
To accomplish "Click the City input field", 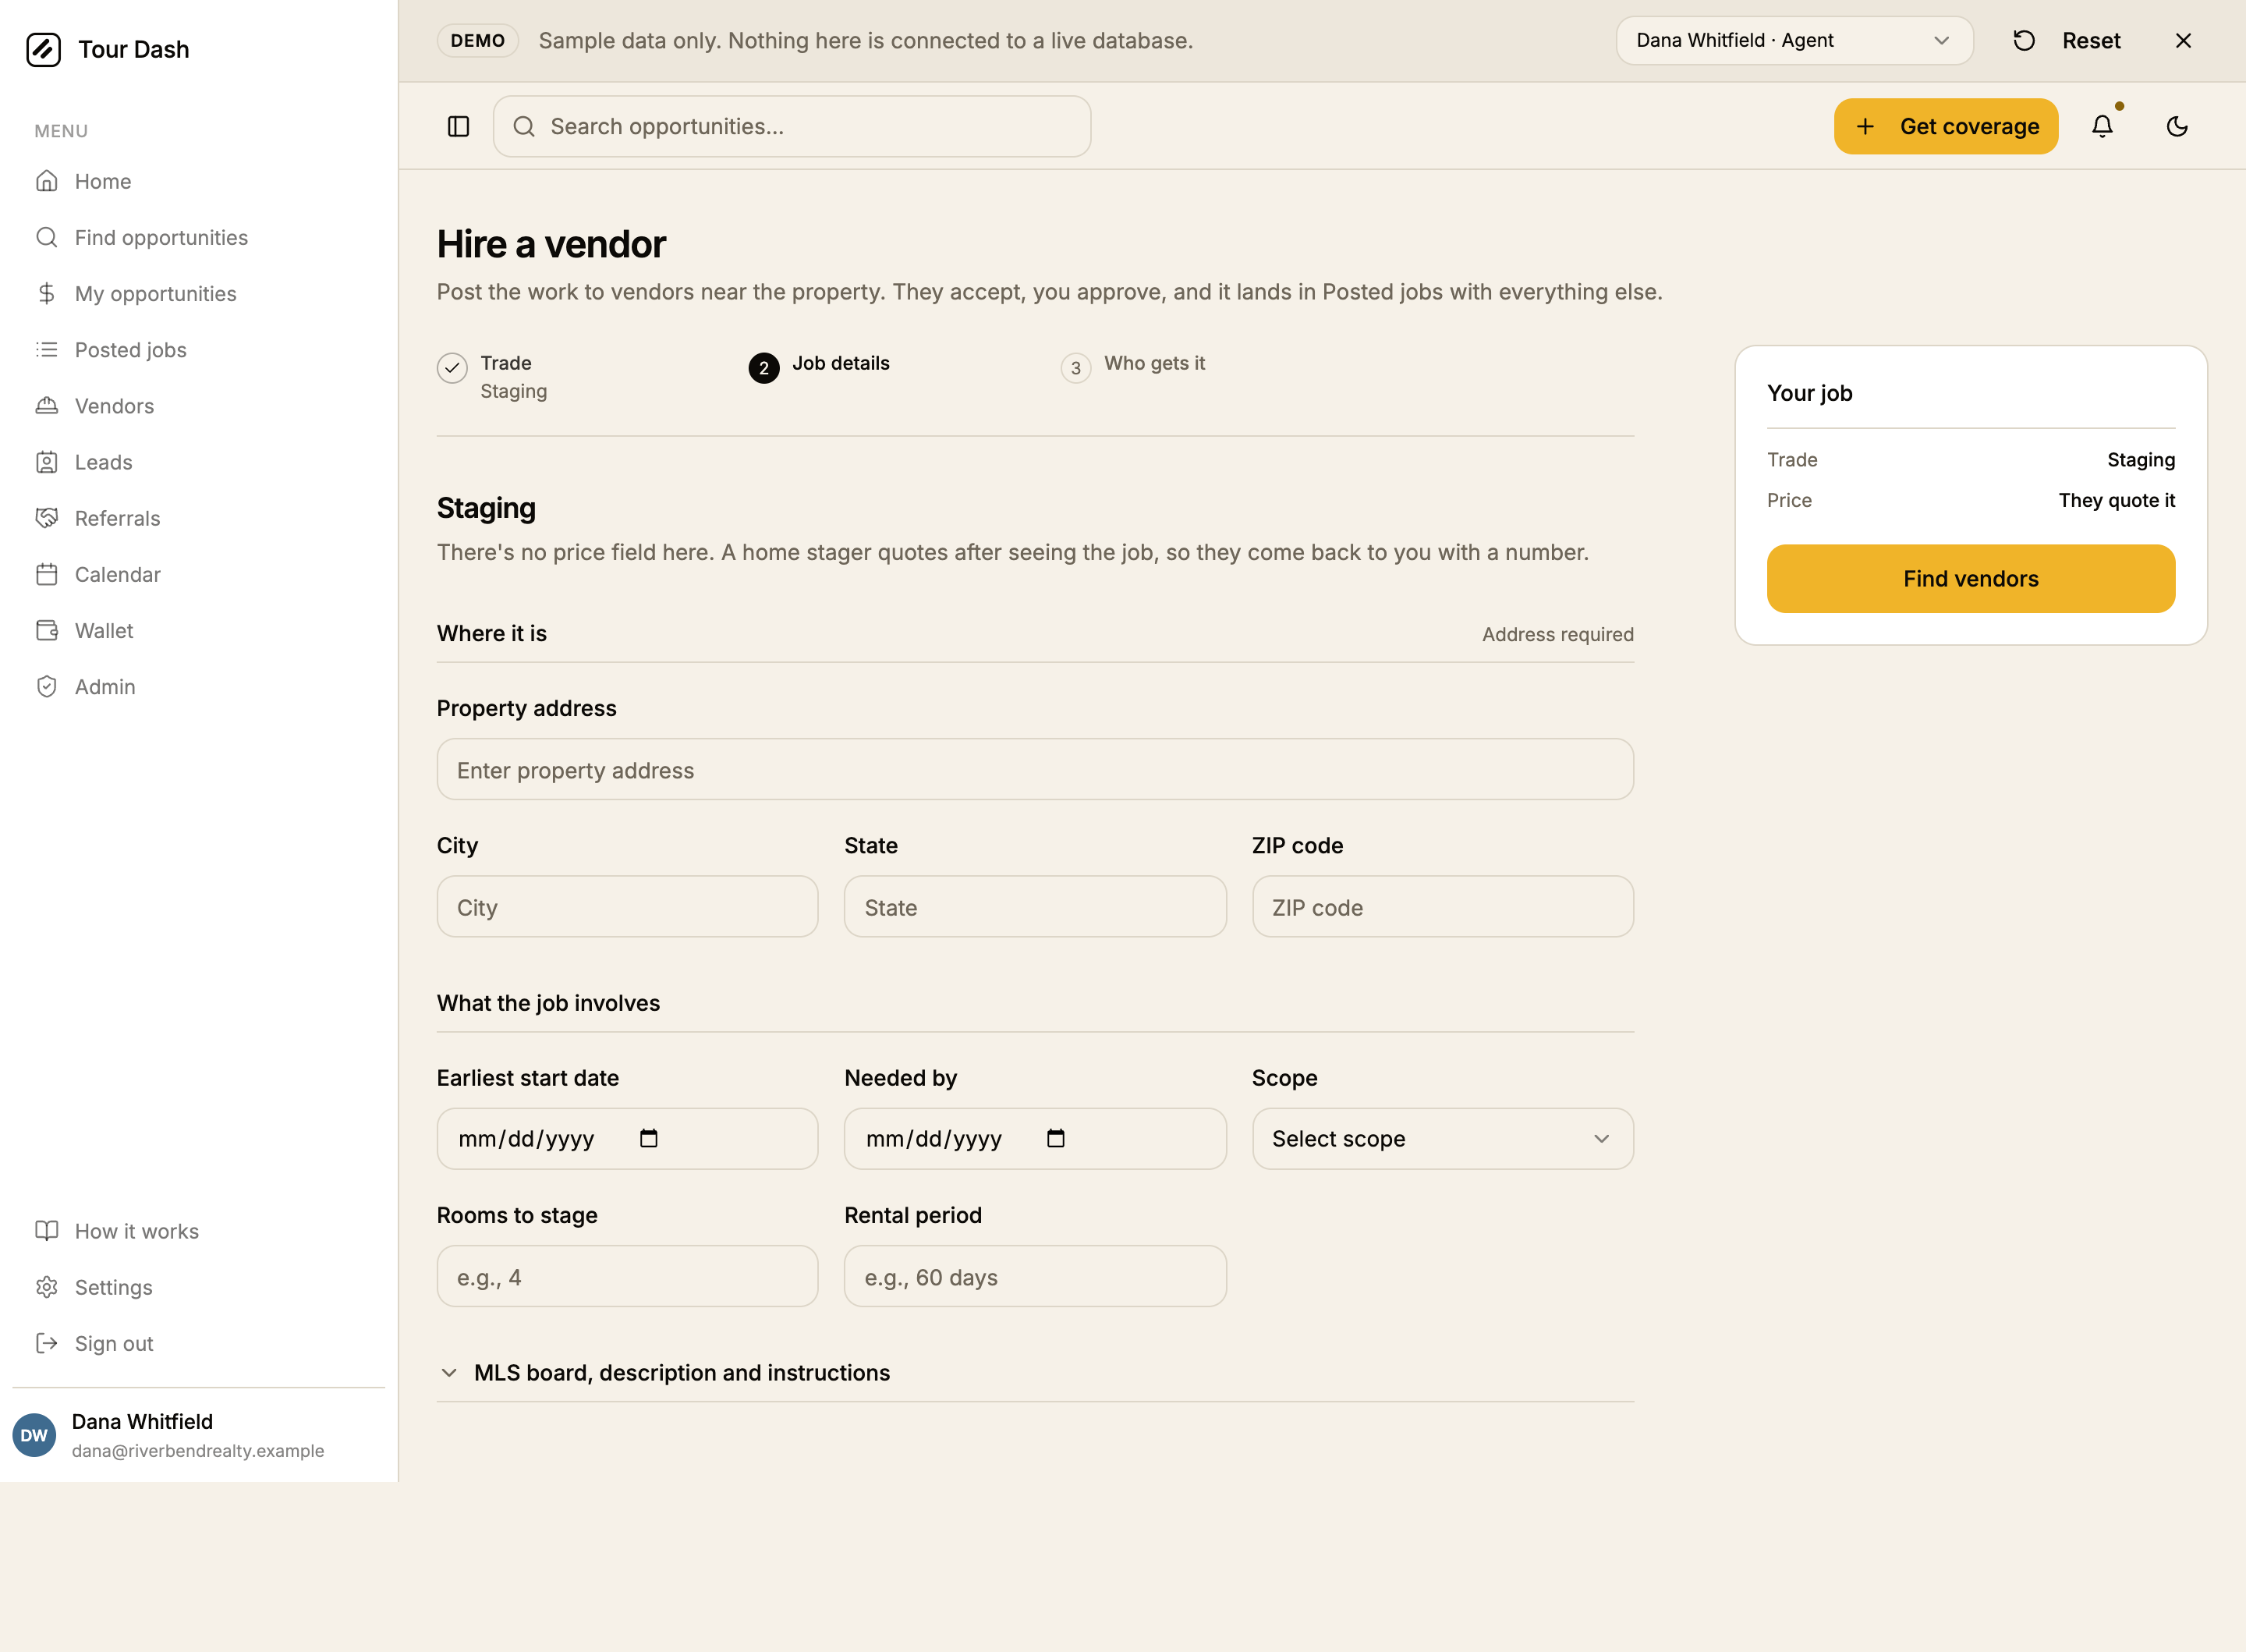I will (627, 906).
